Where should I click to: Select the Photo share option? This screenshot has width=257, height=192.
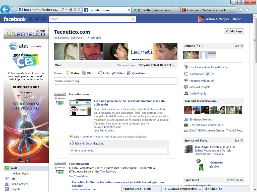click(x=89, y=73)
